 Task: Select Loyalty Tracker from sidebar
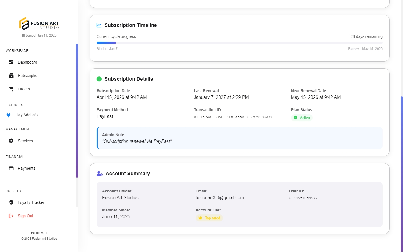(x=31, y=202)
